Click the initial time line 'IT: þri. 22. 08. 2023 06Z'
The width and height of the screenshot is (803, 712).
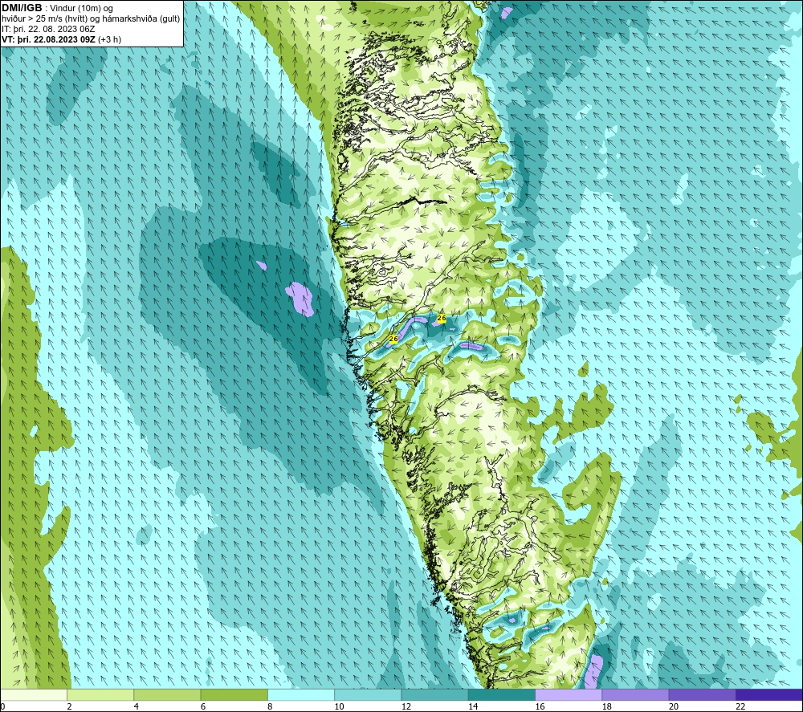point(48,29)
